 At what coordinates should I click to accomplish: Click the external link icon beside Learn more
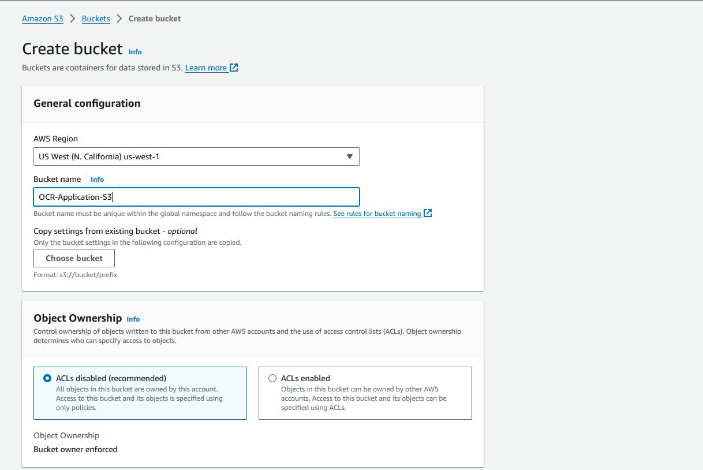point(234,68)
